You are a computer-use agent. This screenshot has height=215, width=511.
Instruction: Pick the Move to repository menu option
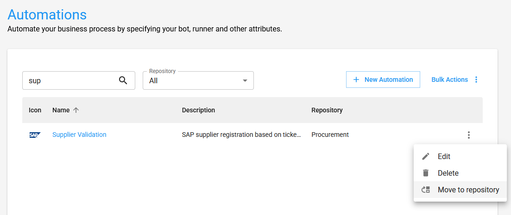(x=468, y=190)
